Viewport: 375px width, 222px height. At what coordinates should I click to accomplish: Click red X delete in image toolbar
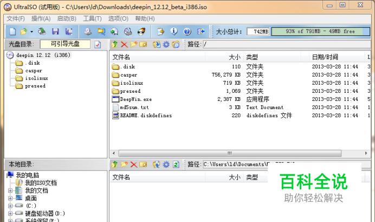(124, 45)
